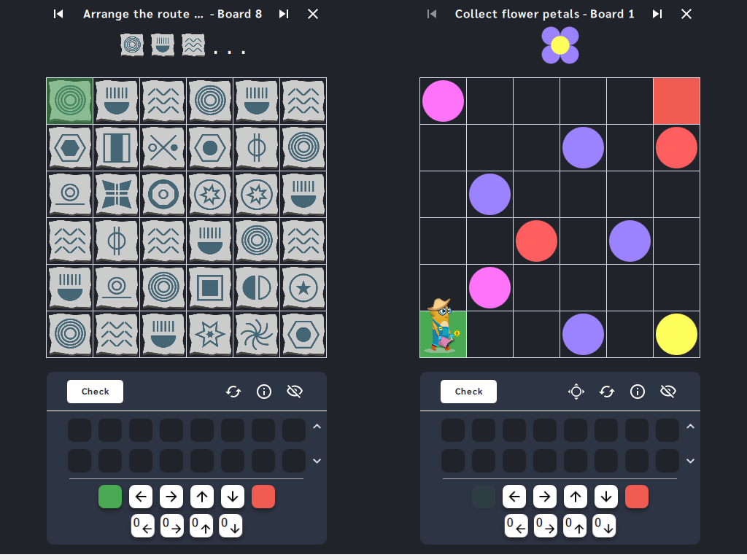Toggle the crossed-eye visibility icon in the right panel
Viewport: 747px width, 560px height.
pyautogui.click(x=668, y=392)
